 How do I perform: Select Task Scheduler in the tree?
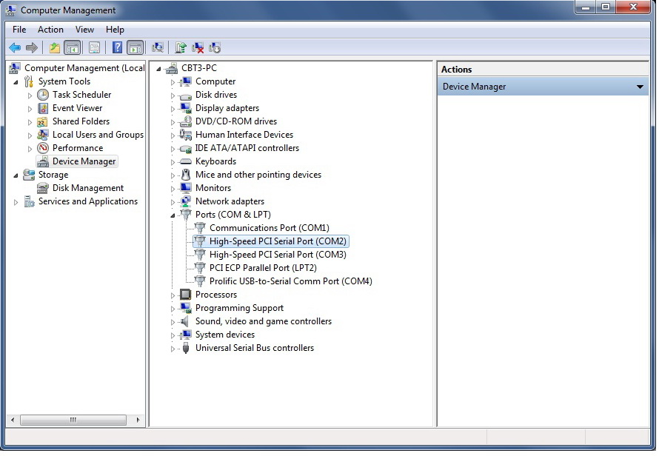(81, 95)
